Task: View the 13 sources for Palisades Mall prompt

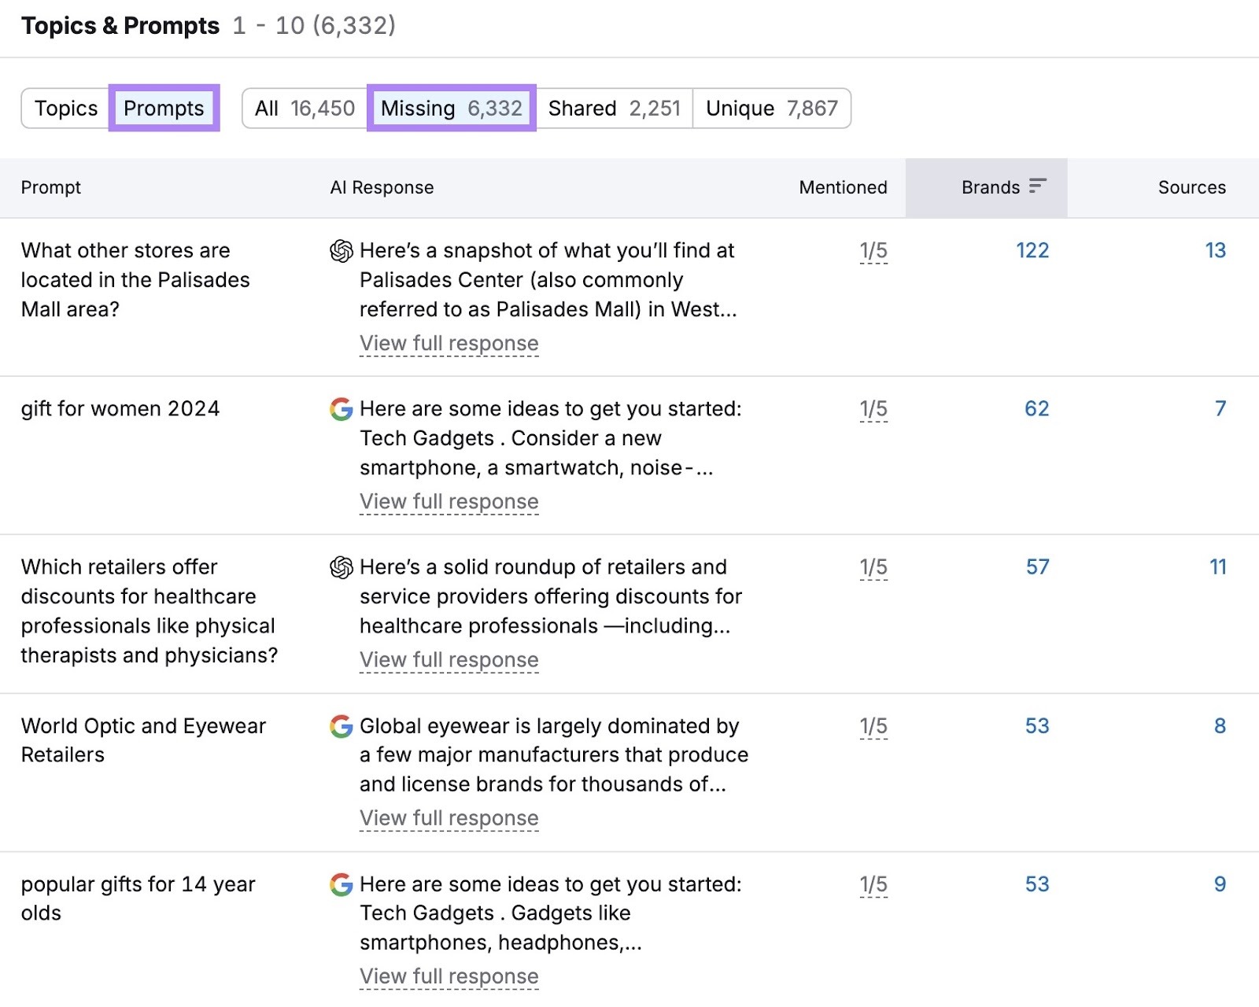Action: tap(1216, 250)
